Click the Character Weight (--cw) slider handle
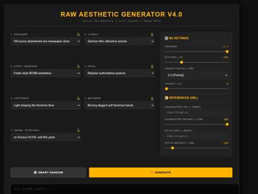258x194 pixels. click(x=227, y=125)
